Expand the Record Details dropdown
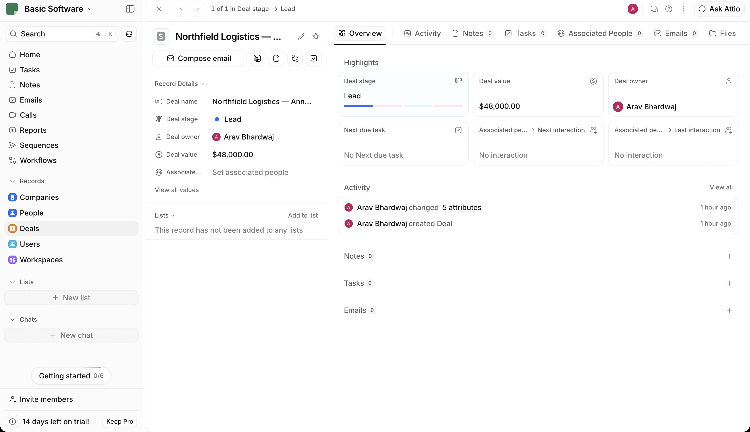Screen dimensions: 750x432 tap(179, 84)
